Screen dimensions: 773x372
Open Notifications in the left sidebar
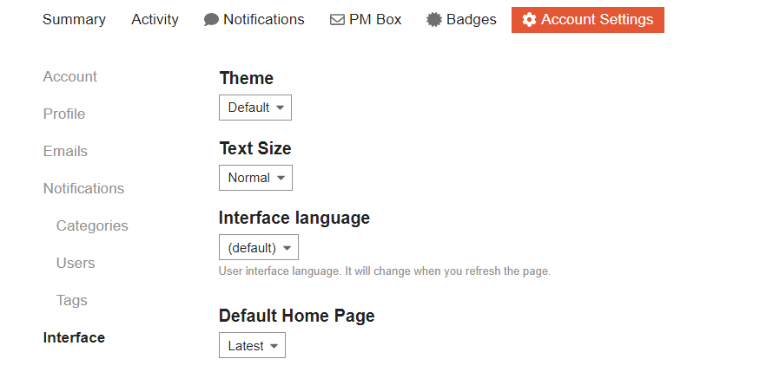click(83, 189)
